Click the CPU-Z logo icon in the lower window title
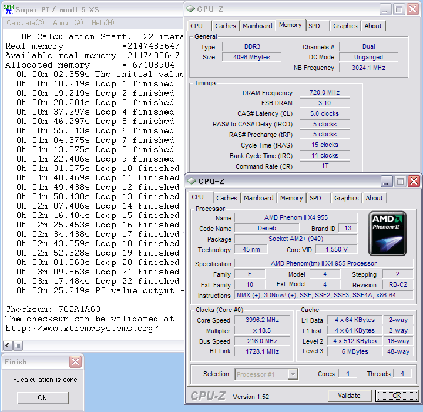 point(192,181)
